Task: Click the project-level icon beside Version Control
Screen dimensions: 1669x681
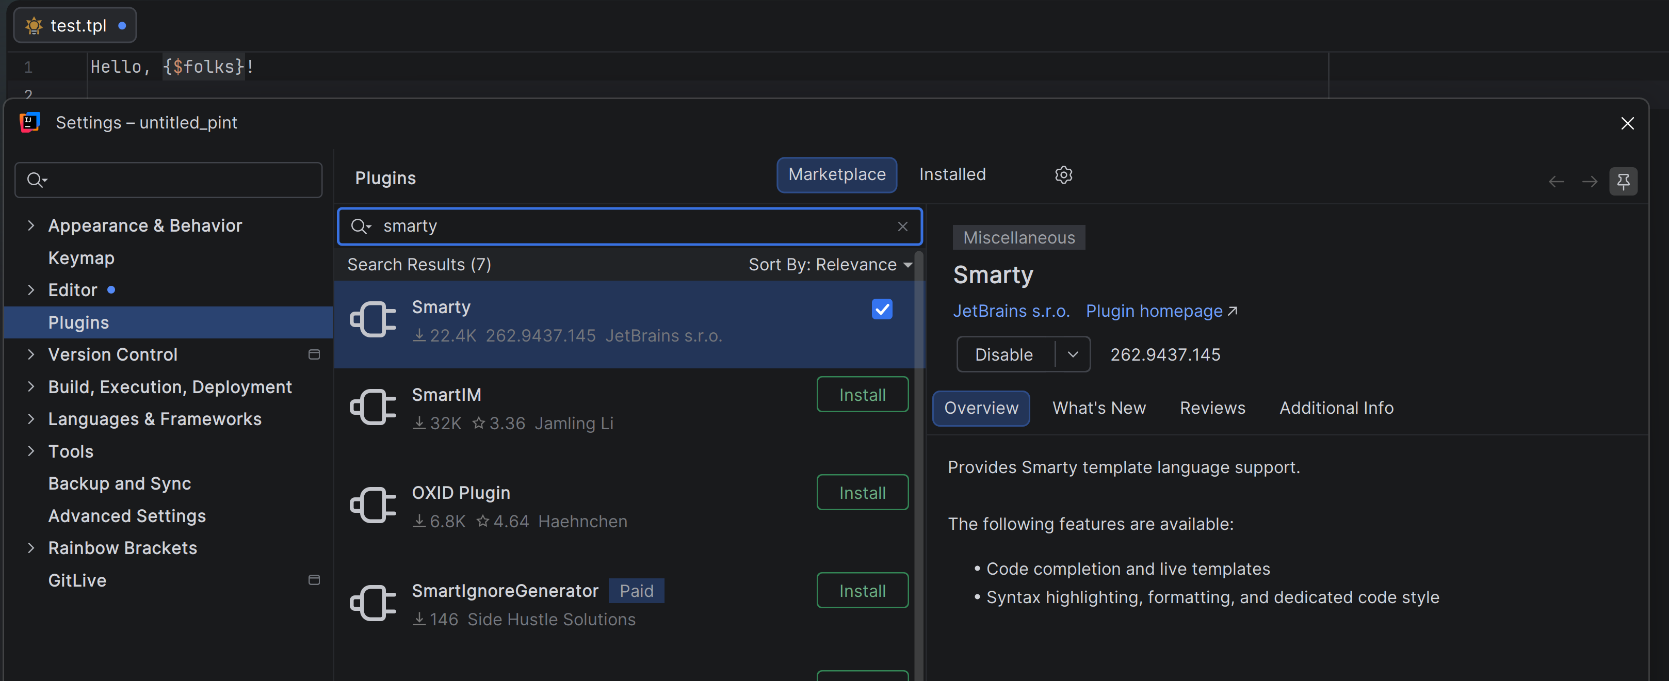Action: [314, 354]
